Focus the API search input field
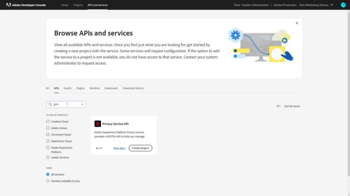Viewport: 350px width, 196px height. 67,104
